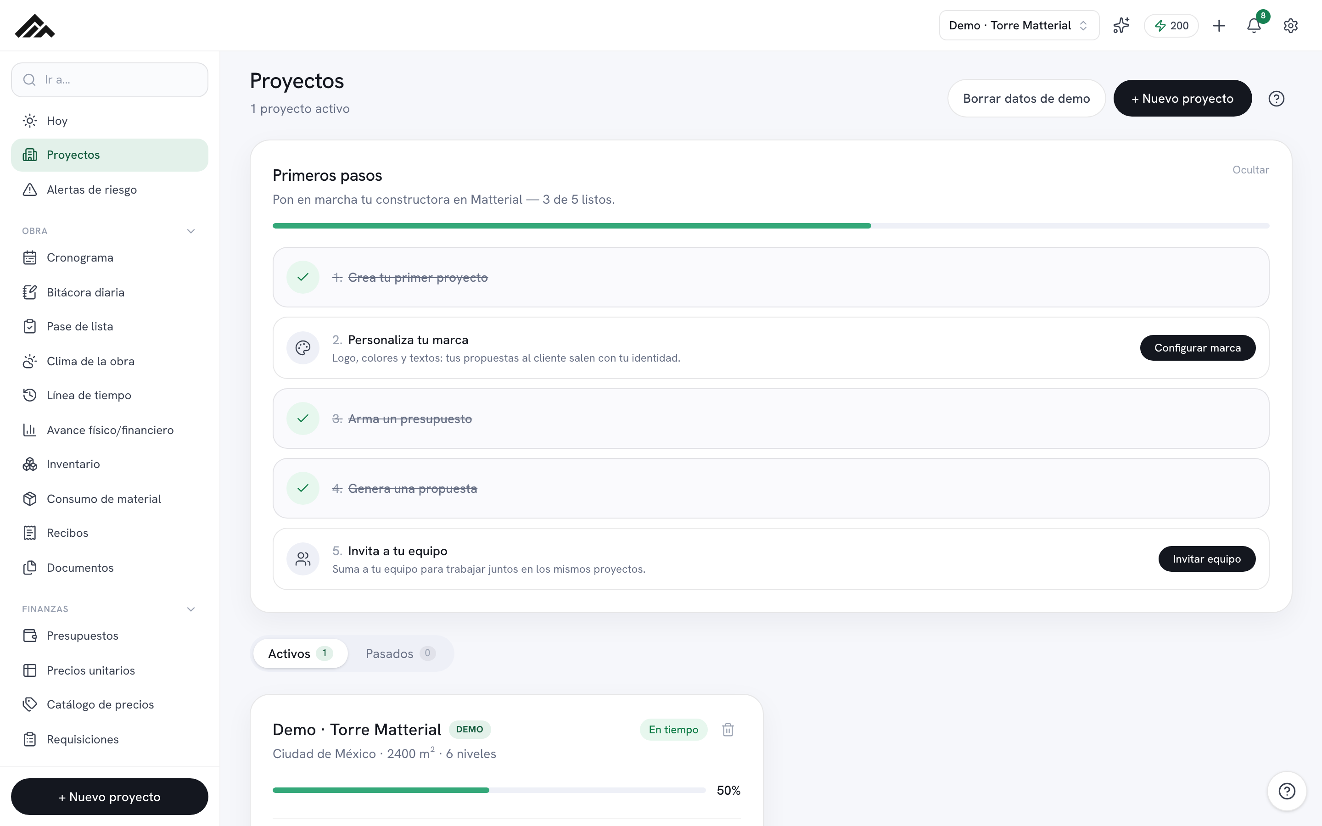Open the AI sparkles assistant icon

pyautogui.click(x=1121, y=25)
